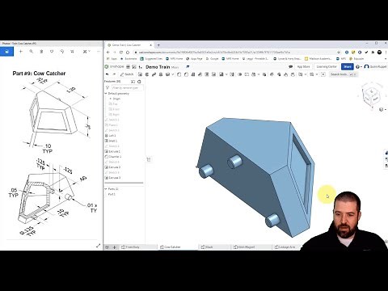Click the Search tools field

343,74
